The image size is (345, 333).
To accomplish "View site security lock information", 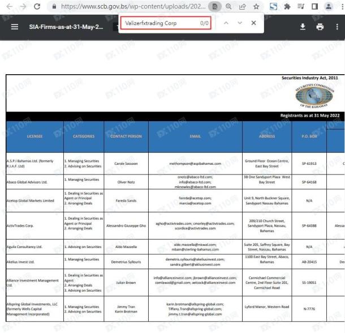I will [x=54, y=7].
